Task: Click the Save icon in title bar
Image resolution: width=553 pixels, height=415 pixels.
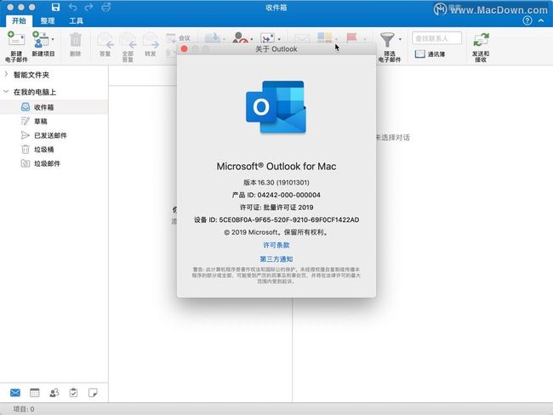Action: (x=55, y=8)
